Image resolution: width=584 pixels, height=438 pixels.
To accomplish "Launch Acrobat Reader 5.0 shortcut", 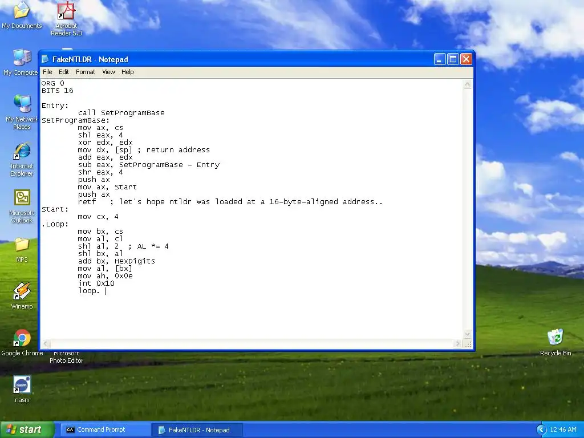I will pyautogui.click(x=66, y=19).
